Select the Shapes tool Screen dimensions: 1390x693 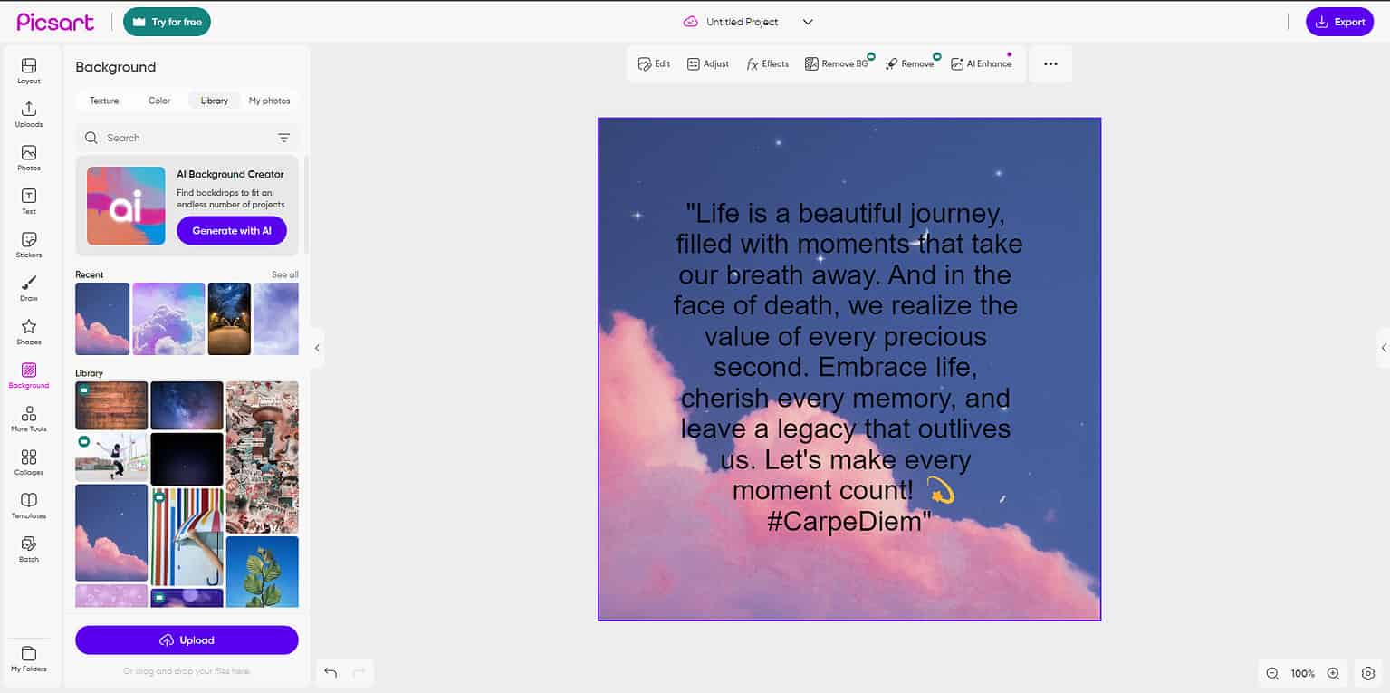[x=28, y=332]
